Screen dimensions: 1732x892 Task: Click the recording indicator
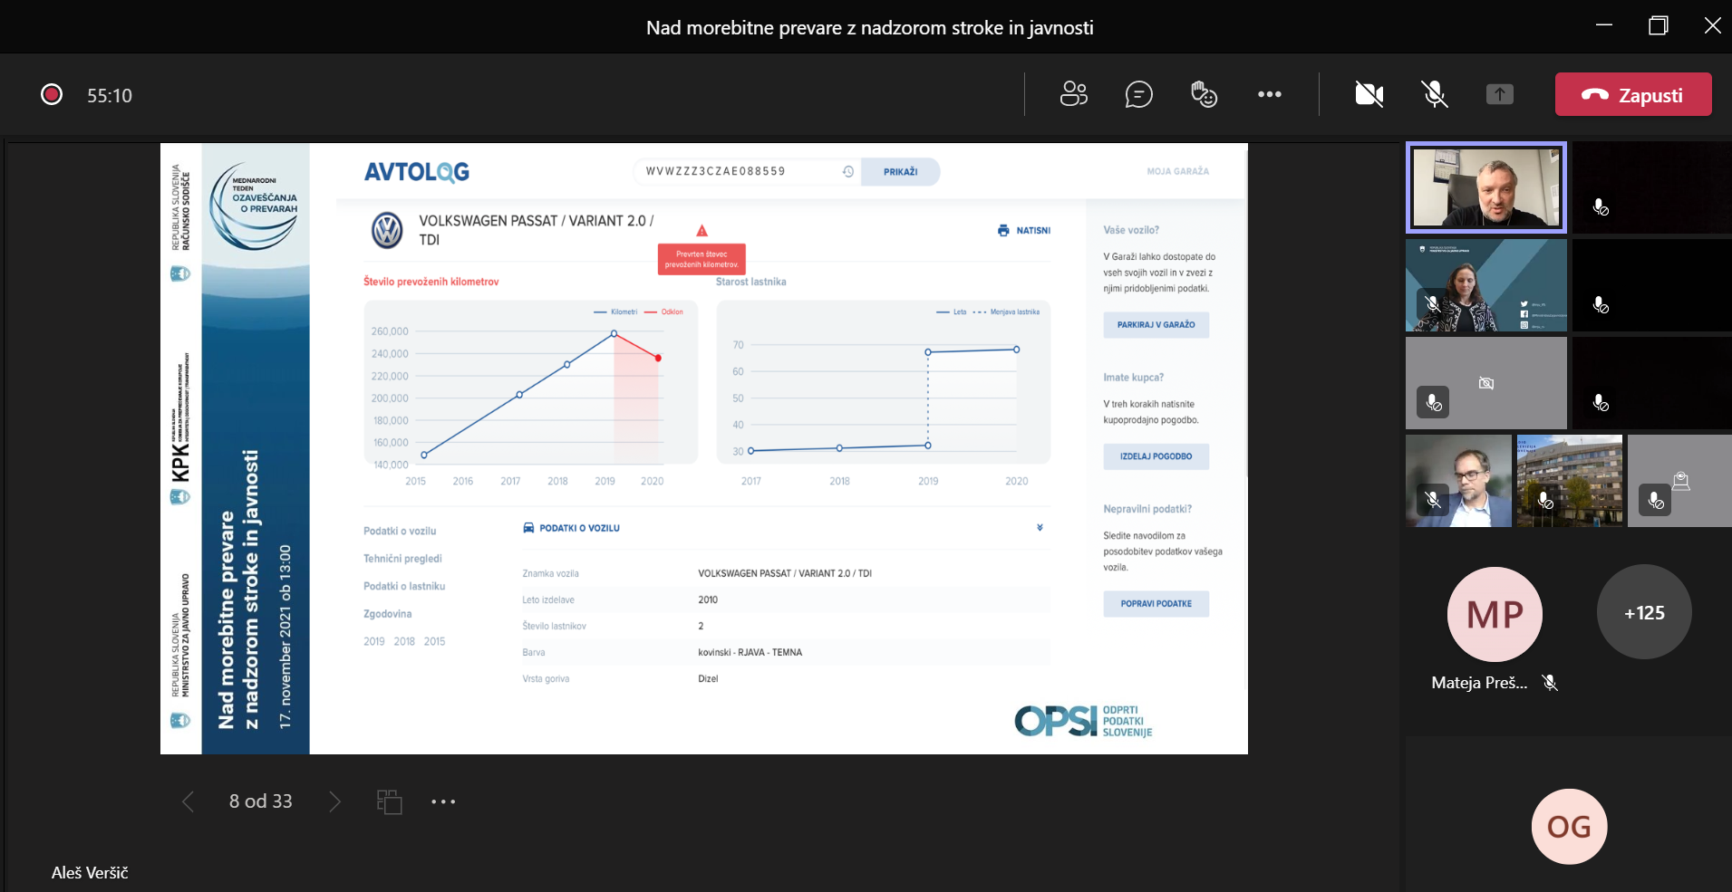(x=52, y=94)
